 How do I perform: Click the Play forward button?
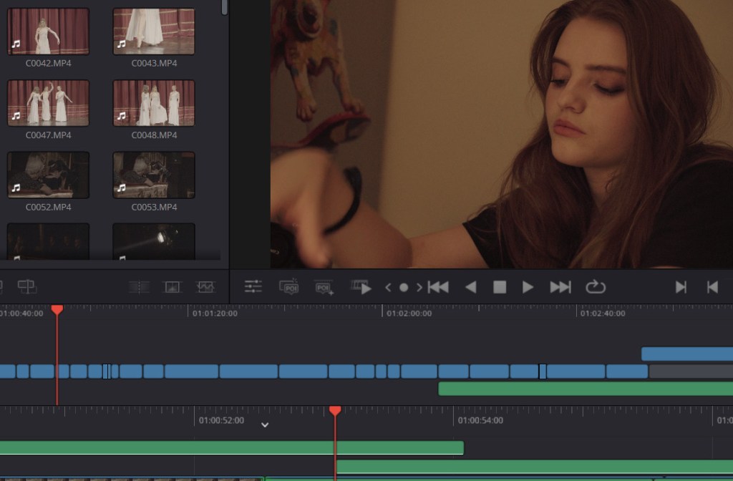[x=528, y=287]
